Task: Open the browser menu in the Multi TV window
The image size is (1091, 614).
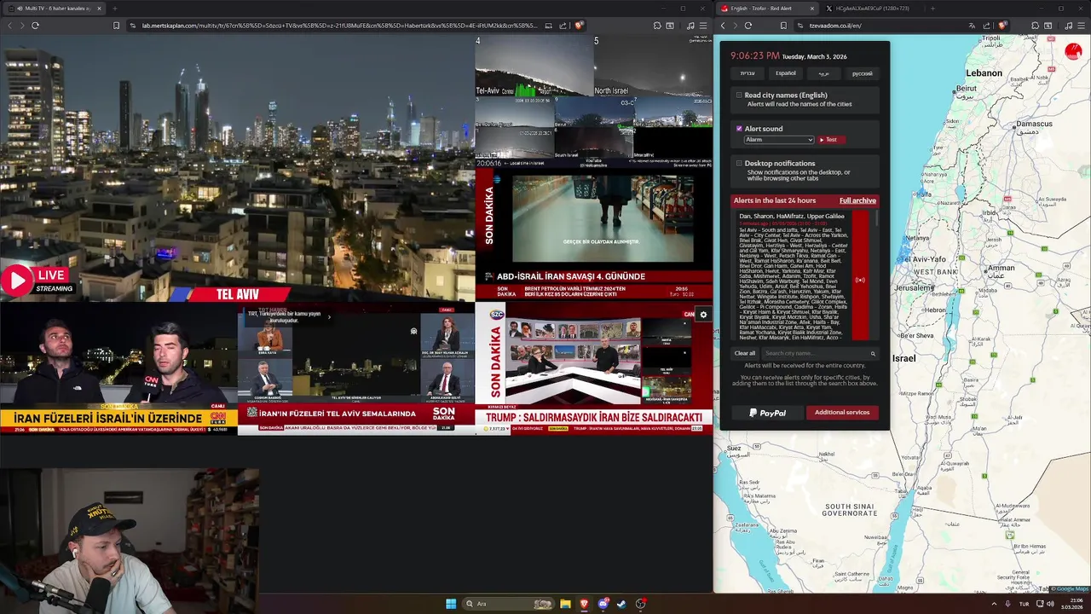Action: [x=702, y=26]
